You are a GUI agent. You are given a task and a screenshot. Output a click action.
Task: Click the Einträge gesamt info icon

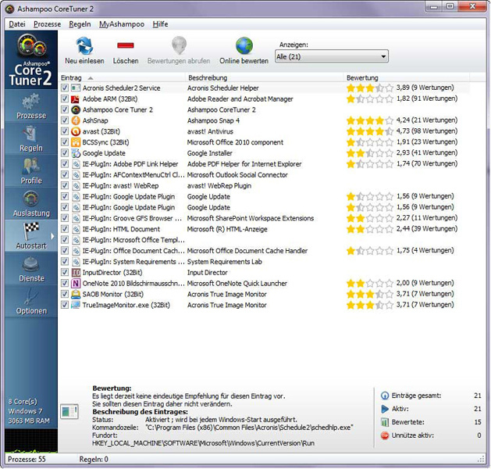pos(385,396)
